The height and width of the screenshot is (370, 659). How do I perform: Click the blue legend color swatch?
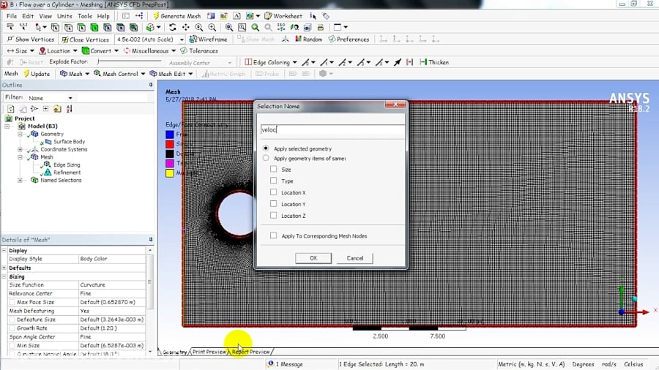point(170,135)
